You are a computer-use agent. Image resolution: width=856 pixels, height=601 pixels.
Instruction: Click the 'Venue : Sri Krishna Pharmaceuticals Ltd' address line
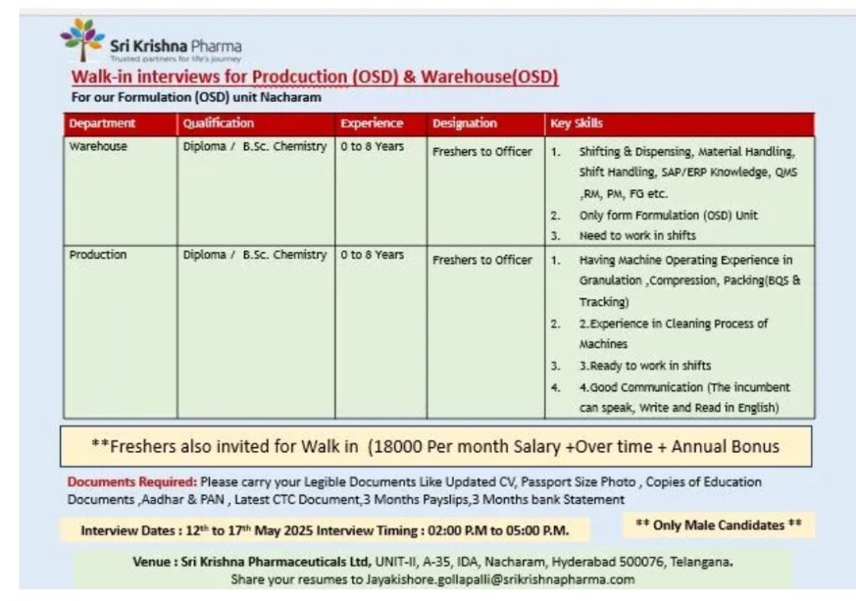tap(432, 562)
